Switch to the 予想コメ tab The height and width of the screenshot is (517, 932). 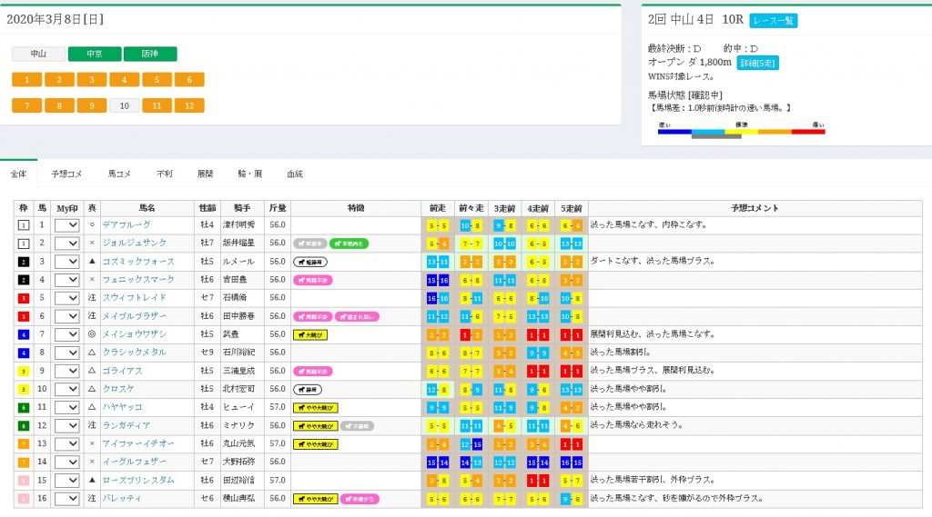click(66, 173)
